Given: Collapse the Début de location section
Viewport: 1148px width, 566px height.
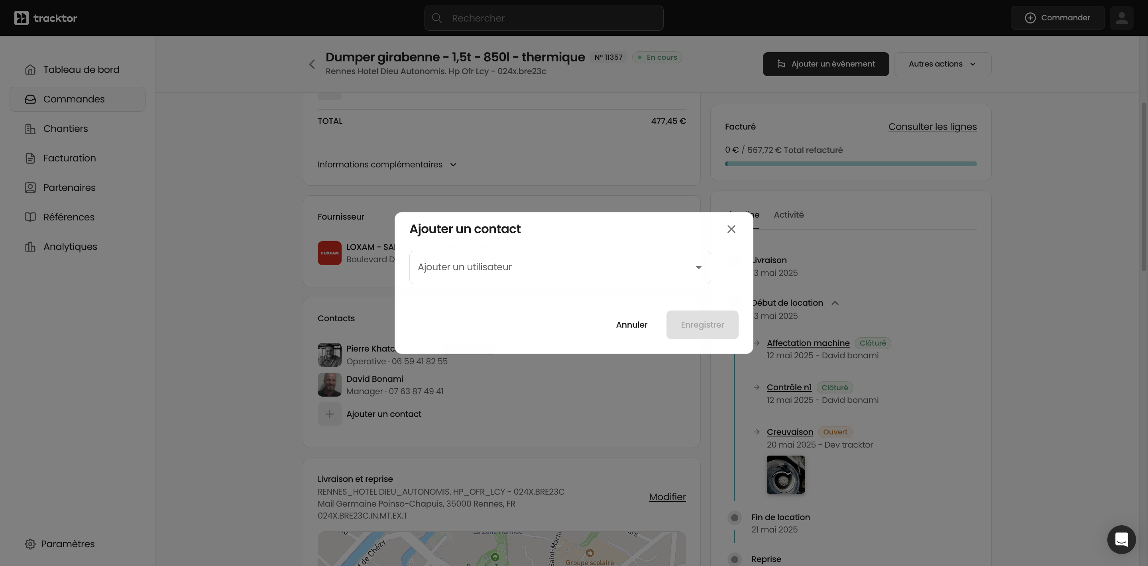Looking at the screenshot, I should [835, 303].
